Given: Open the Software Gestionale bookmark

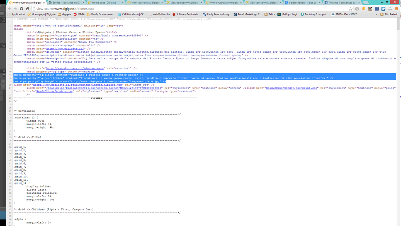Looking at the screenshot, I should click(x=186, y=14).
